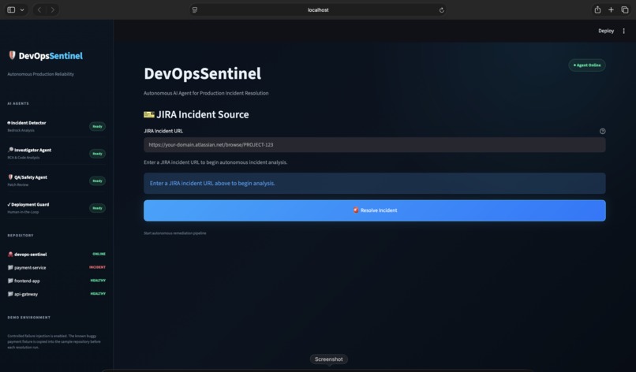This screenshot has width=636, height=372.
Task: Click the QA/Safety Agent shield icon
Action: pyautogui.click(x=10, y=177)
